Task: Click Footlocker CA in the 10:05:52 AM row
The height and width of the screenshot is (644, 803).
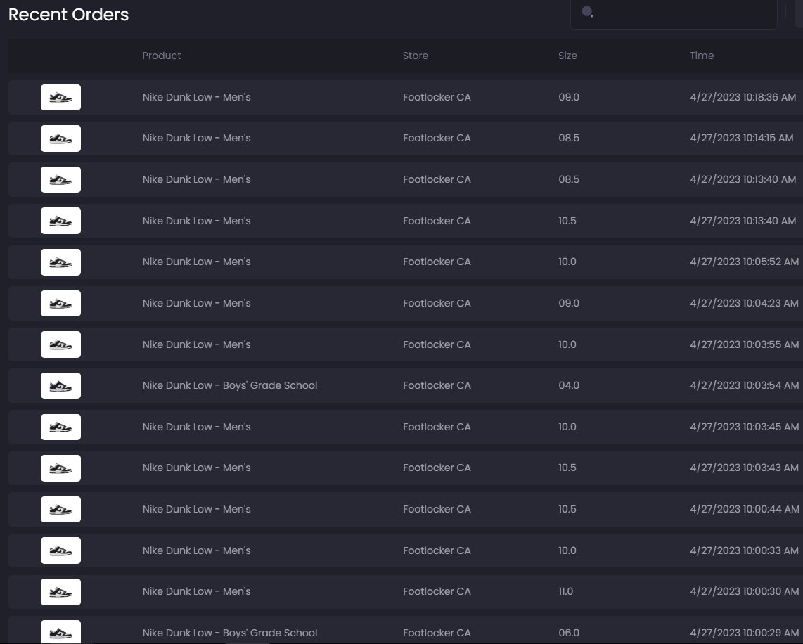Action: [x=437, y=262]
